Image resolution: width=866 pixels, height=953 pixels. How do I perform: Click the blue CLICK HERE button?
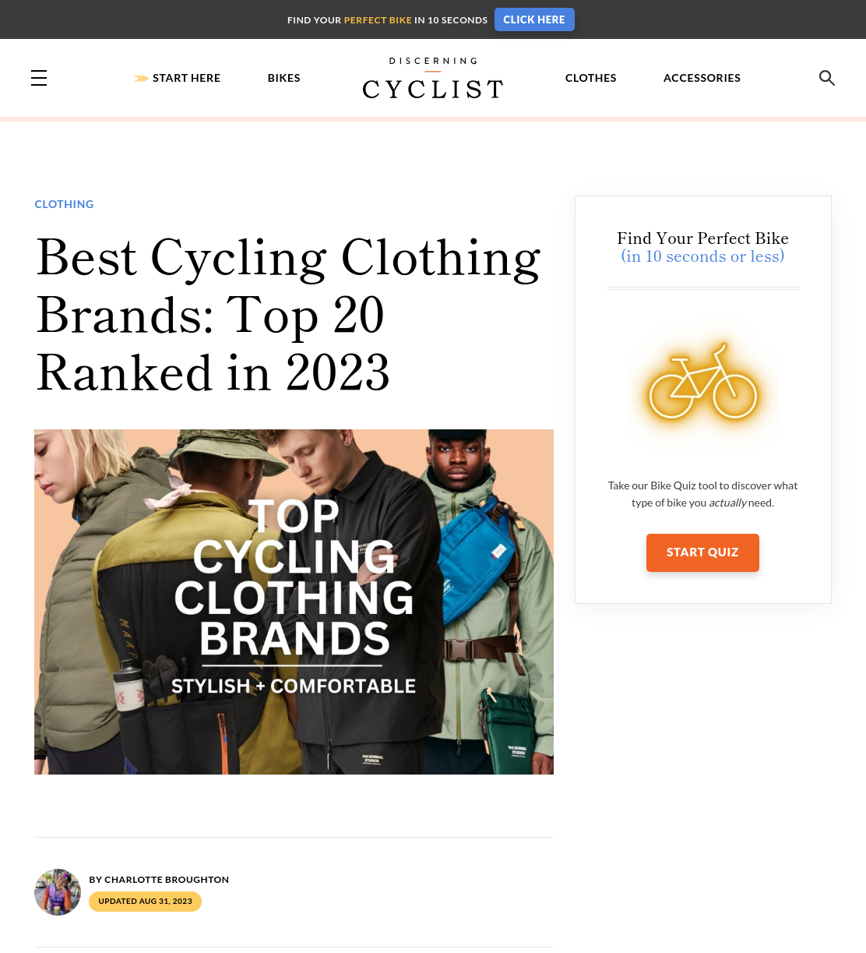point(534,19)
